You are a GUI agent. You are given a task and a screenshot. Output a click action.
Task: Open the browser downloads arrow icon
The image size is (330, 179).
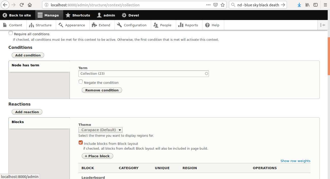299,5
